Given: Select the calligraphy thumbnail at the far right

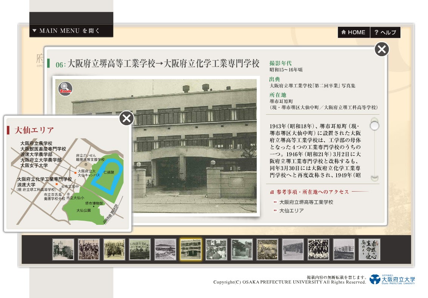Looking at the screenshot, I should [370, 249].
